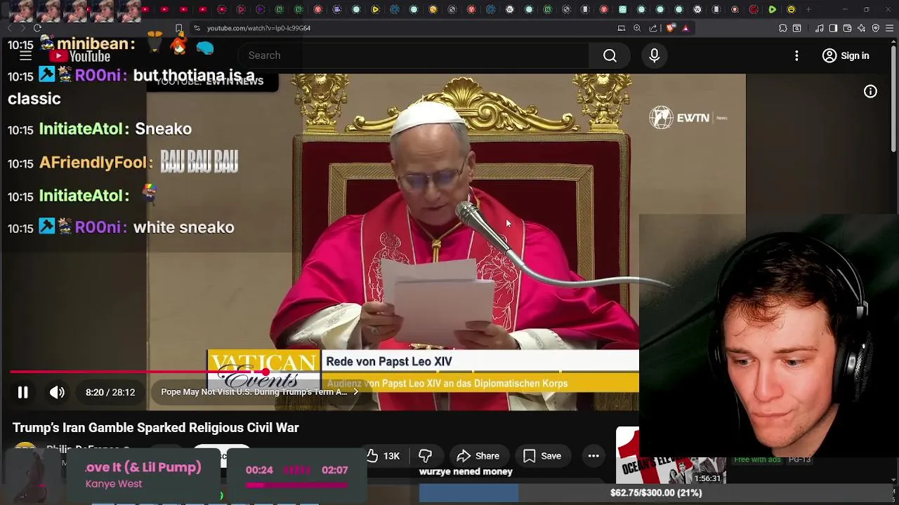Open the browser zoom magnifier icon
The width and height of the screenshot is (899, 505).
637,28
